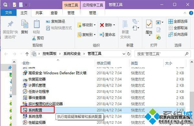Expand the address bar history dropdown
This screenshot has width=194, height=126.
click(124, 54)
